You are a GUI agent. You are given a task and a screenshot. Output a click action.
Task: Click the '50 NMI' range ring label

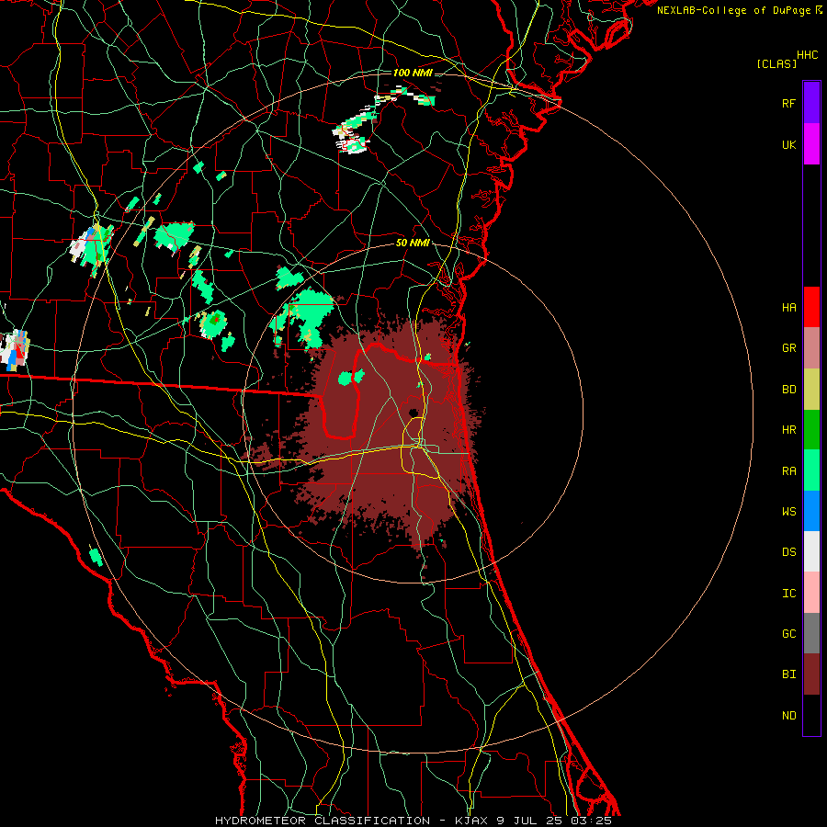pyautogui.click(x=413, y=244)
